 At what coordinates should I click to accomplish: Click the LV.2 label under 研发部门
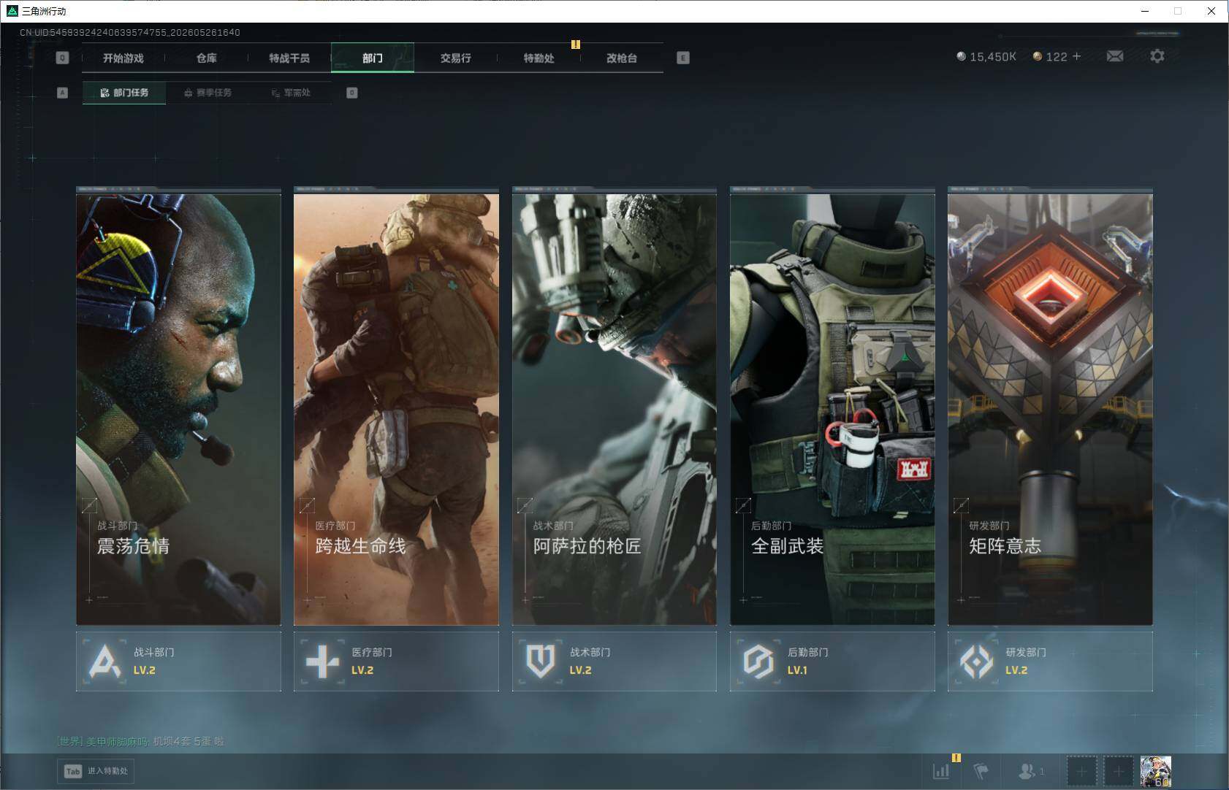(1016, 670)
